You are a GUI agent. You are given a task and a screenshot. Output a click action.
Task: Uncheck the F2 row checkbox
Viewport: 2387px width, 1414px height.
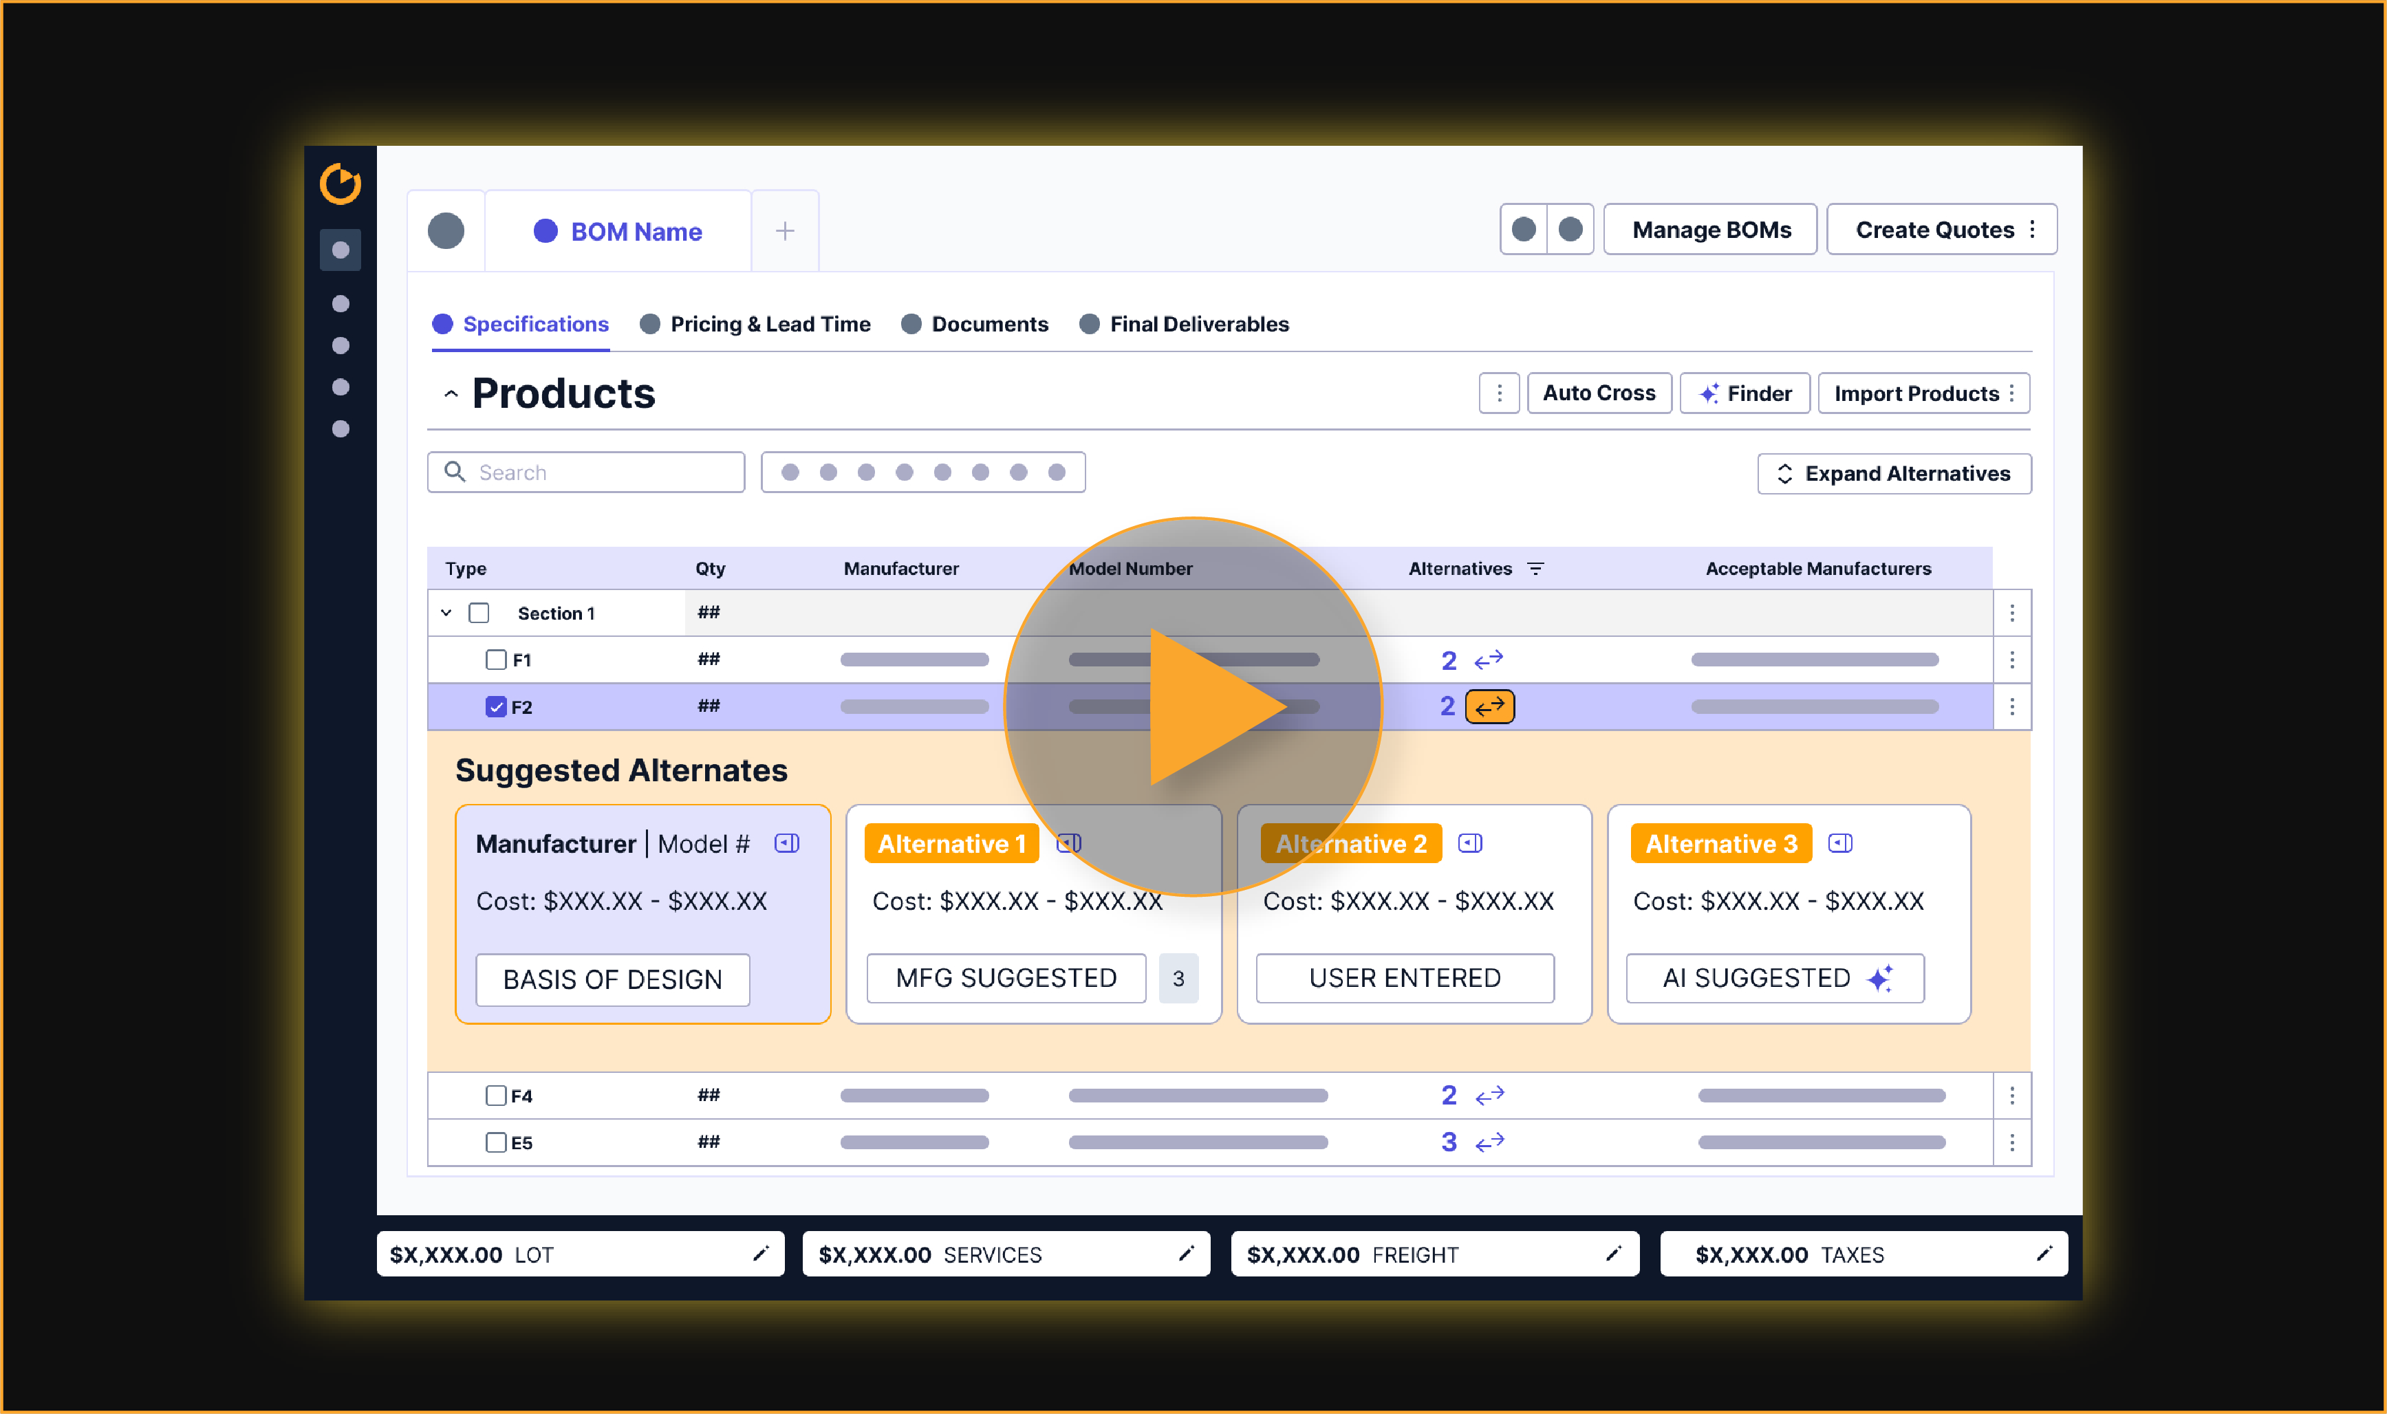(x=495, y=707)
